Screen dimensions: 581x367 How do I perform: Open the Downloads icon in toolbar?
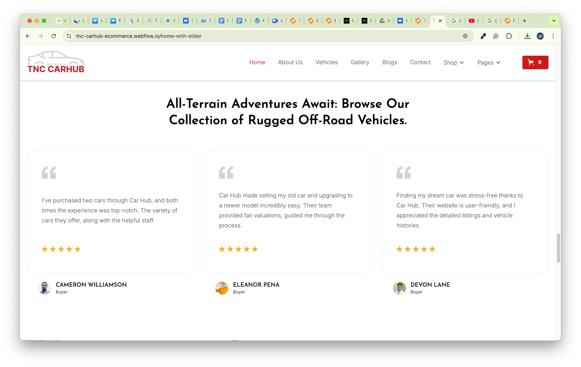pos(527,36)
